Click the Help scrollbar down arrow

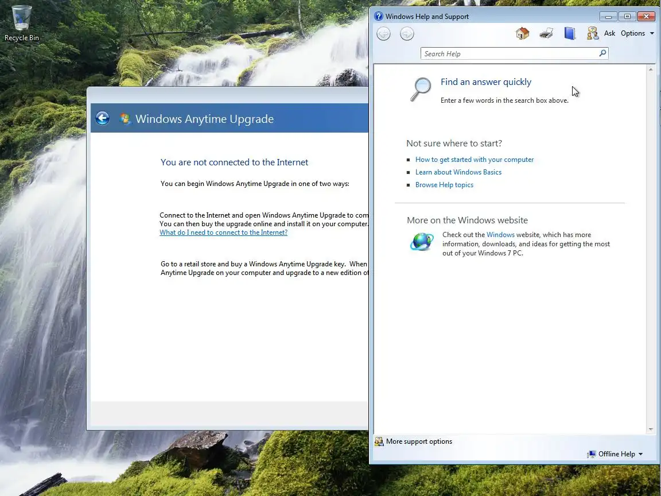(x=651, y=429)
